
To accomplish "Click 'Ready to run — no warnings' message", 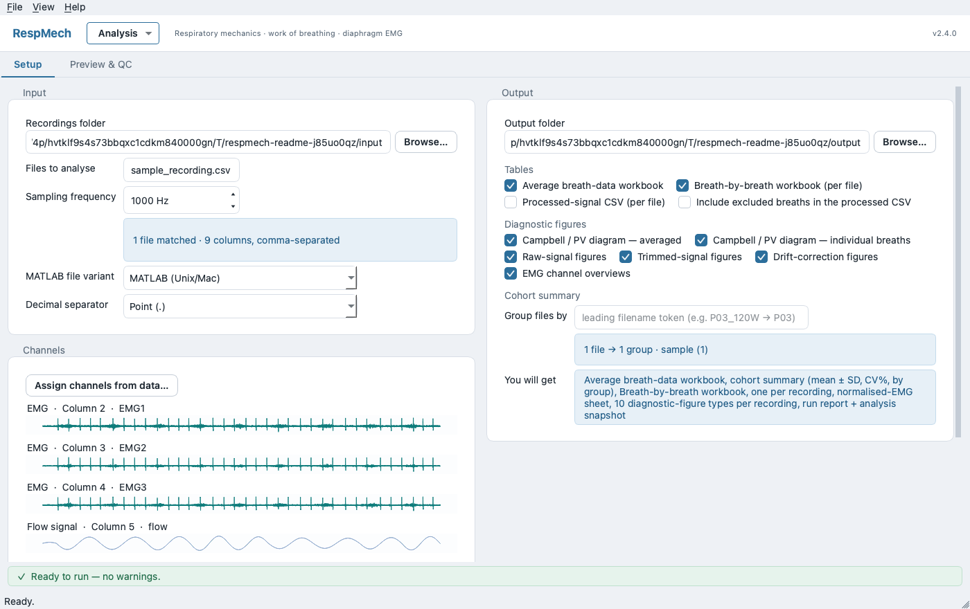I will click(x=96, y=576).
